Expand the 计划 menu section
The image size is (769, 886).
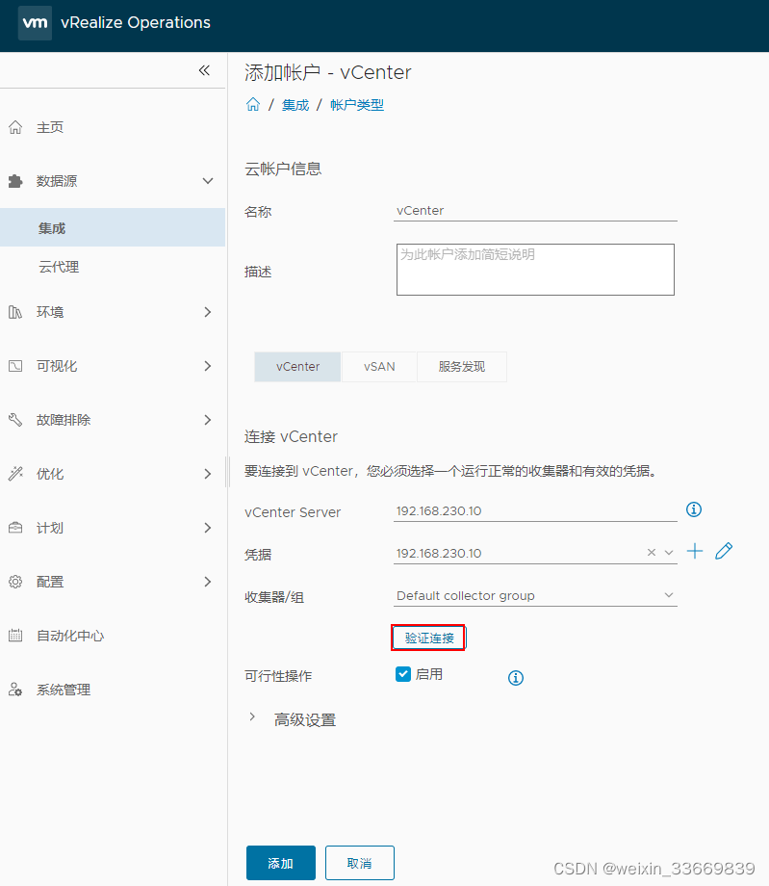click(208, 528)
